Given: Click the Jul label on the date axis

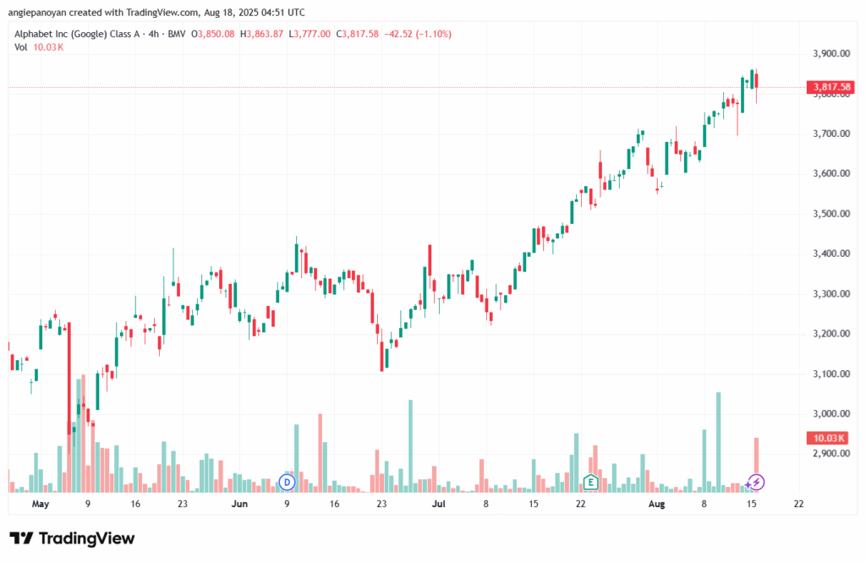Looking at the screenshot, I should coord(439,504).
